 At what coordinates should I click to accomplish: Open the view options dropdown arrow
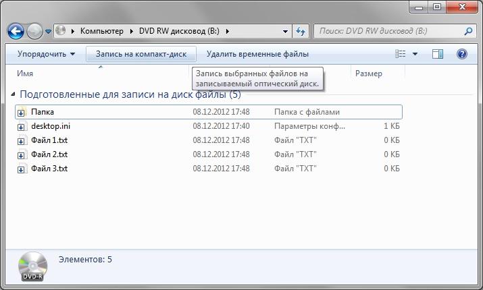click(415, 54)
